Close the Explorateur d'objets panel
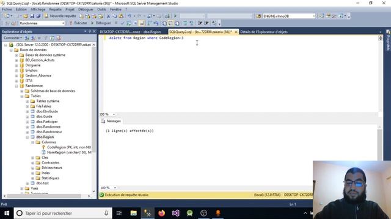This screenshot has height=219, width=391. click(x=94, y=31)
